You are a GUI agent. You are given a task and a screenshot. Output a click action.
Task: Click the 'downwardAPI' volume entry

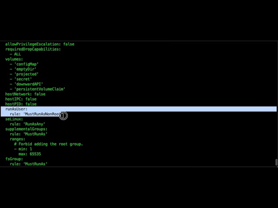click(x=29, y=84)
